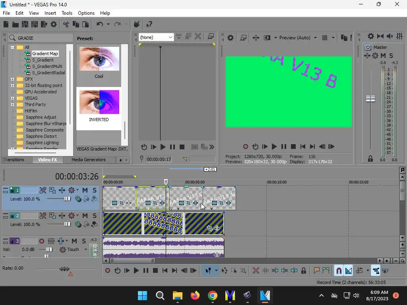Adjust the Master bus volume fader
The height and width of the screenshot is (305, 407).
click(x=370, y=99)
